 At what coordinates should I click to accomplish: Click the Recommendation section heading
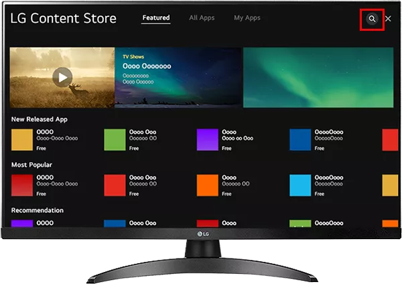pyautogui.click(x=37, y=210)
